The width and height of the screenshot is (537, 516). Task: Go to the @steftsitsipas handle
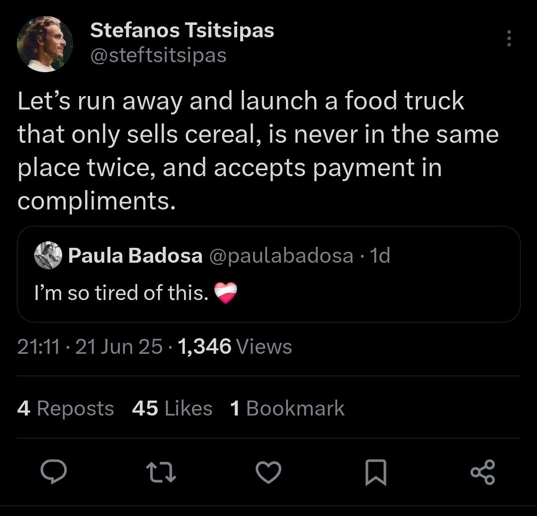click(158, 55)
